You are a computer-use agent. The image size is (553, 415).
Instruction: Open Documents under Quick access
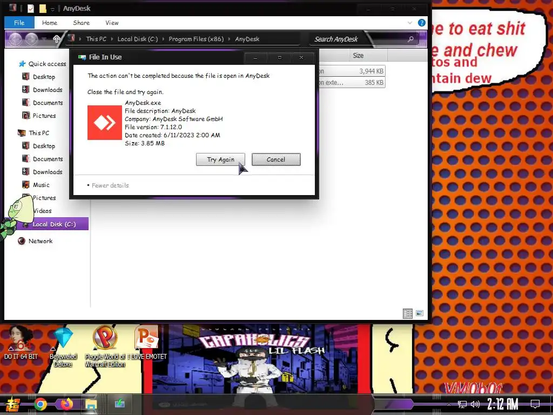coord(48,103)
